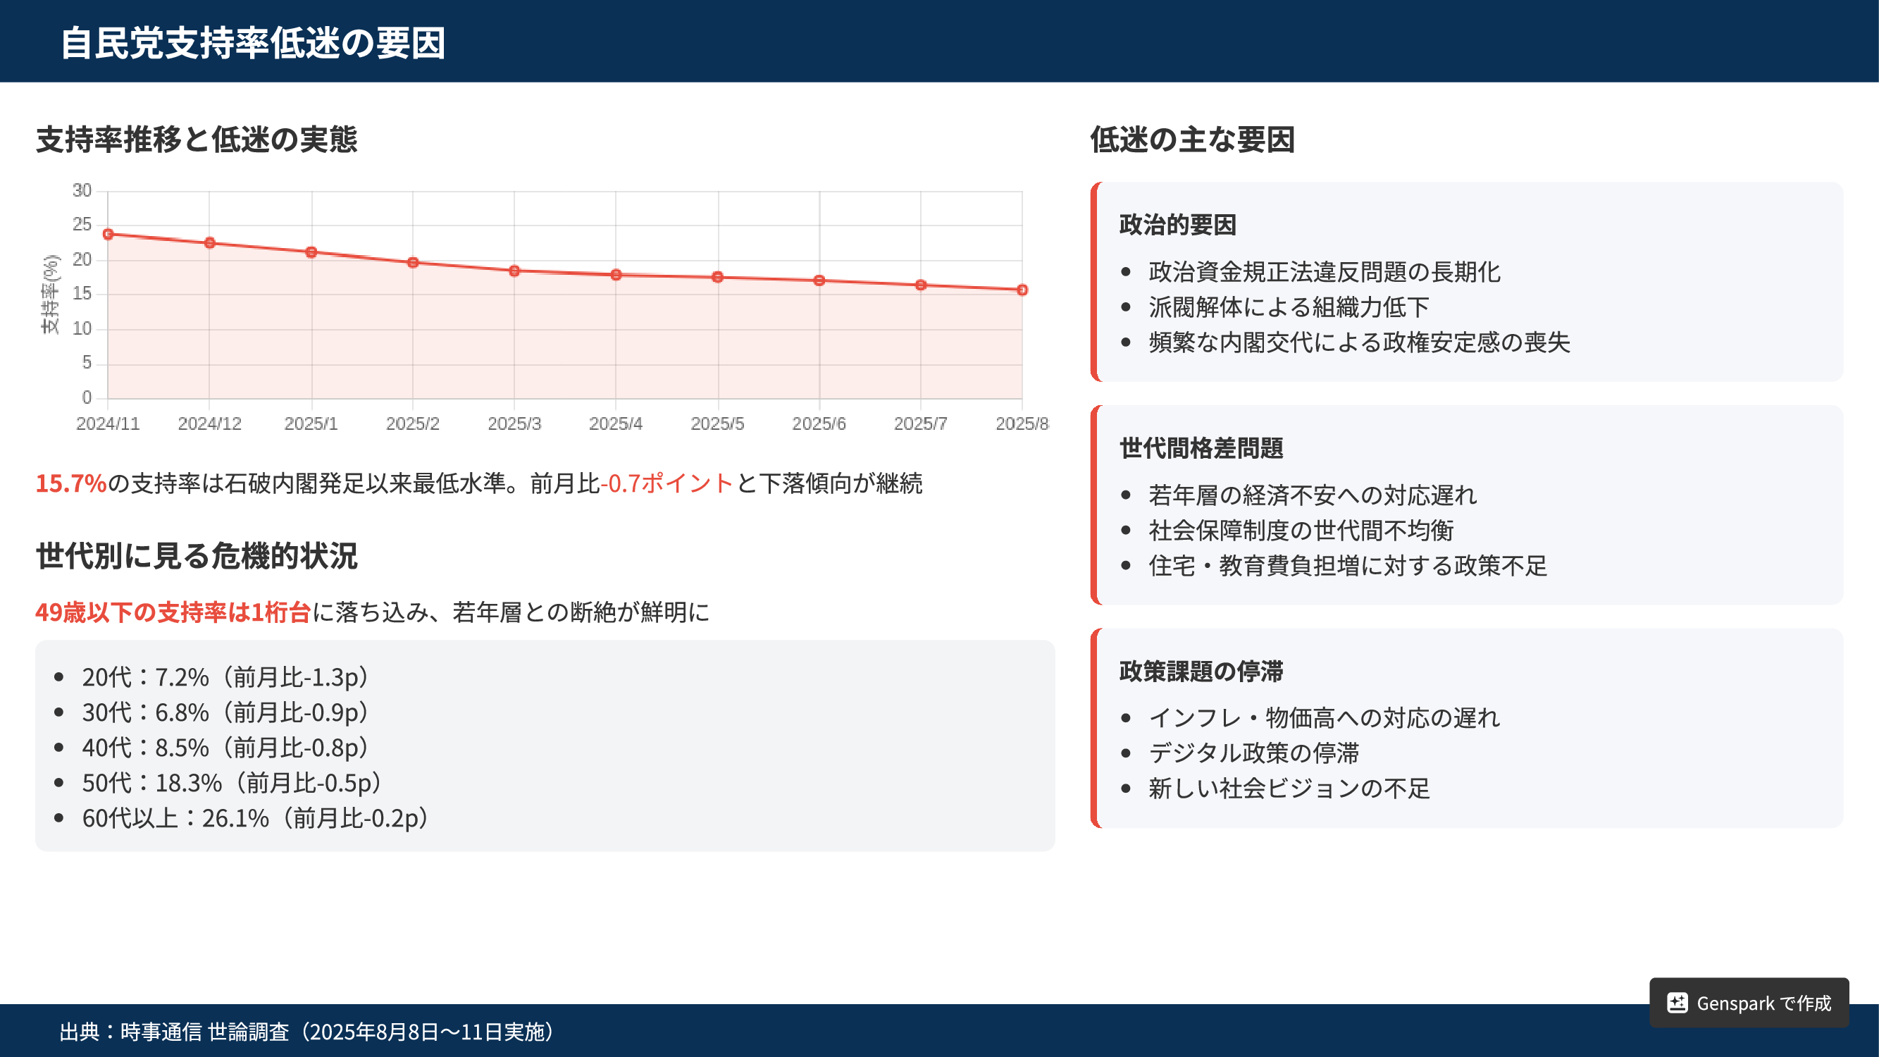The height and width of the screenshot is (1057, 1879).
Task: Click the 49歳以下の支持率は1桁台 highlight
Action: pos(173,612)
